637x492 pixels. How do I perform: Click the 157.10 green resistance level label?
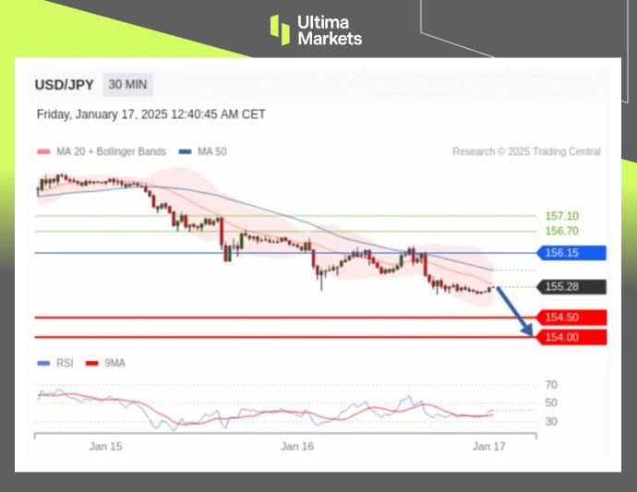(561, 216)
